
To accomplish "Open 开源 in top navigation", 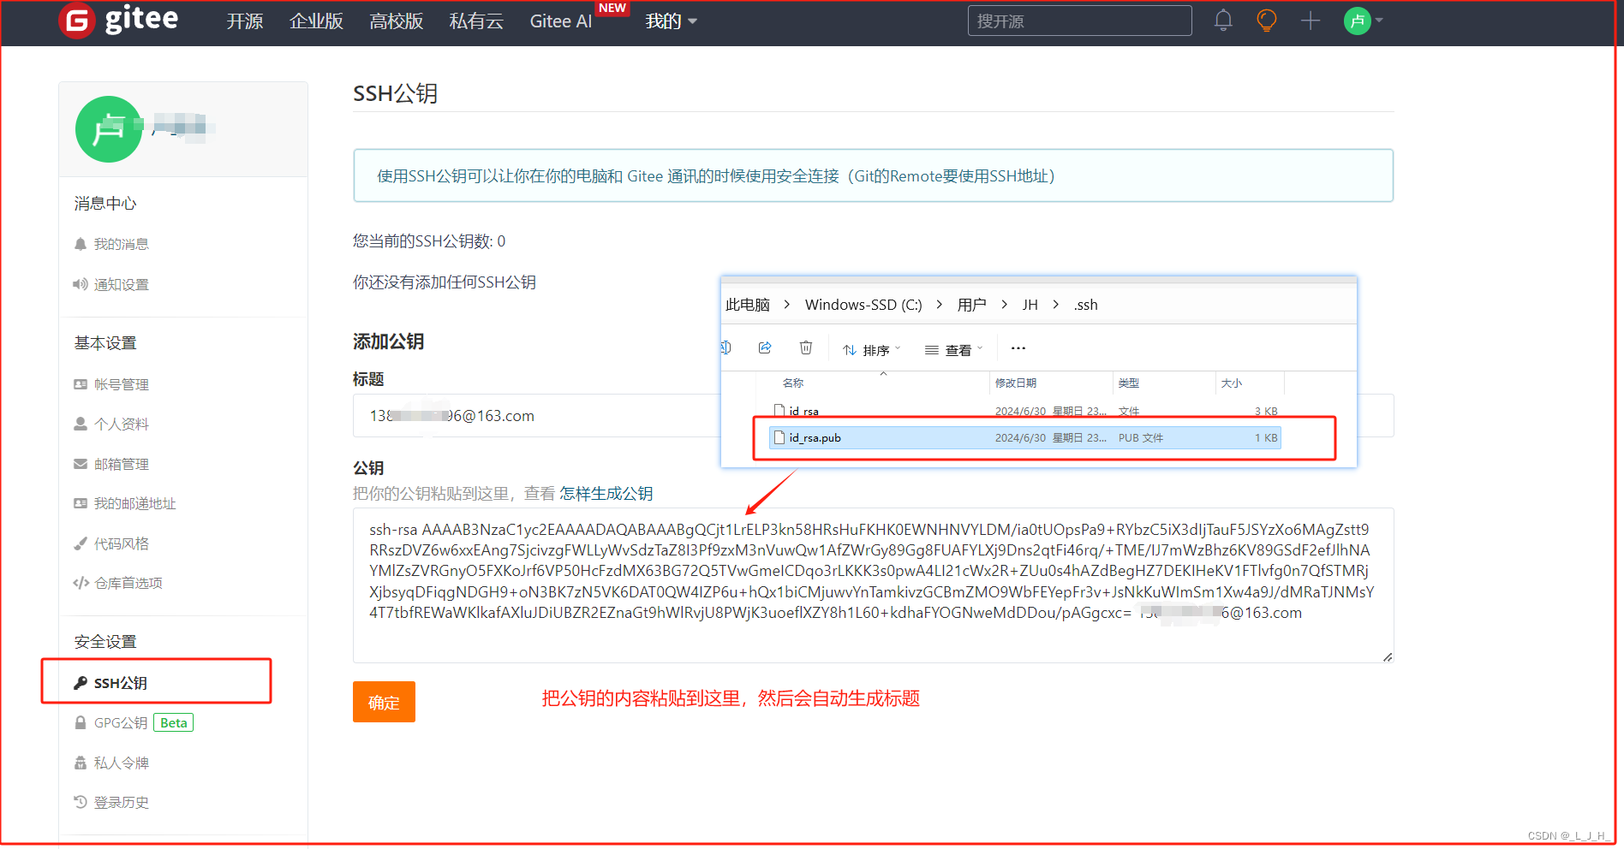I will [x=245, y=21].
